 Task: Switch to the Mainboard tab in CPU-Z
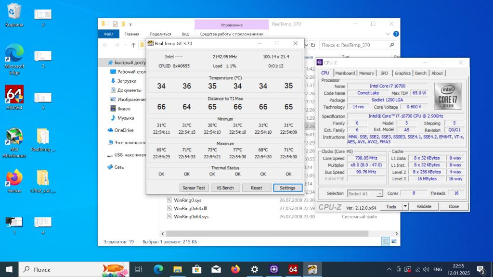tap(345, 73)
